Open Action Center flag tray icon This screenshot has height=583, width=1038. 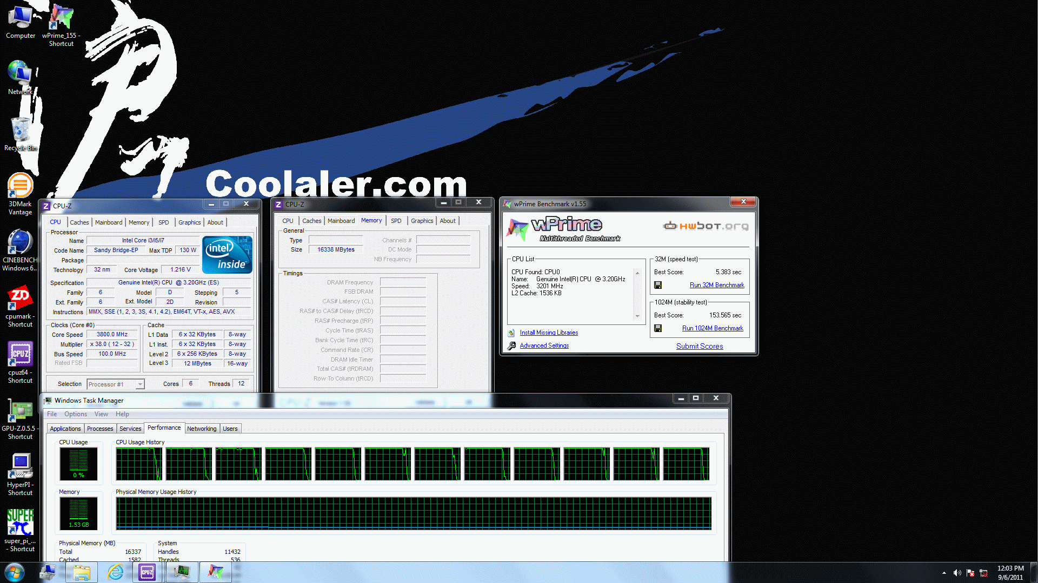tap(970, 573)
